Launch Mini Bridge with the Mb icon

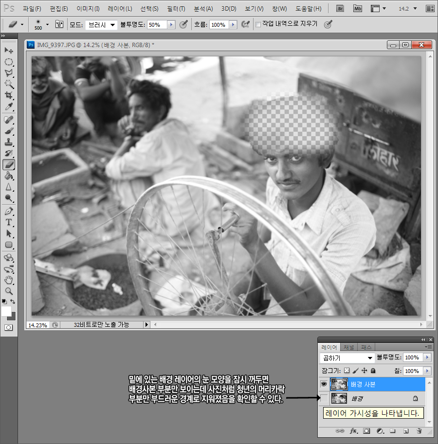coord(358,8)
